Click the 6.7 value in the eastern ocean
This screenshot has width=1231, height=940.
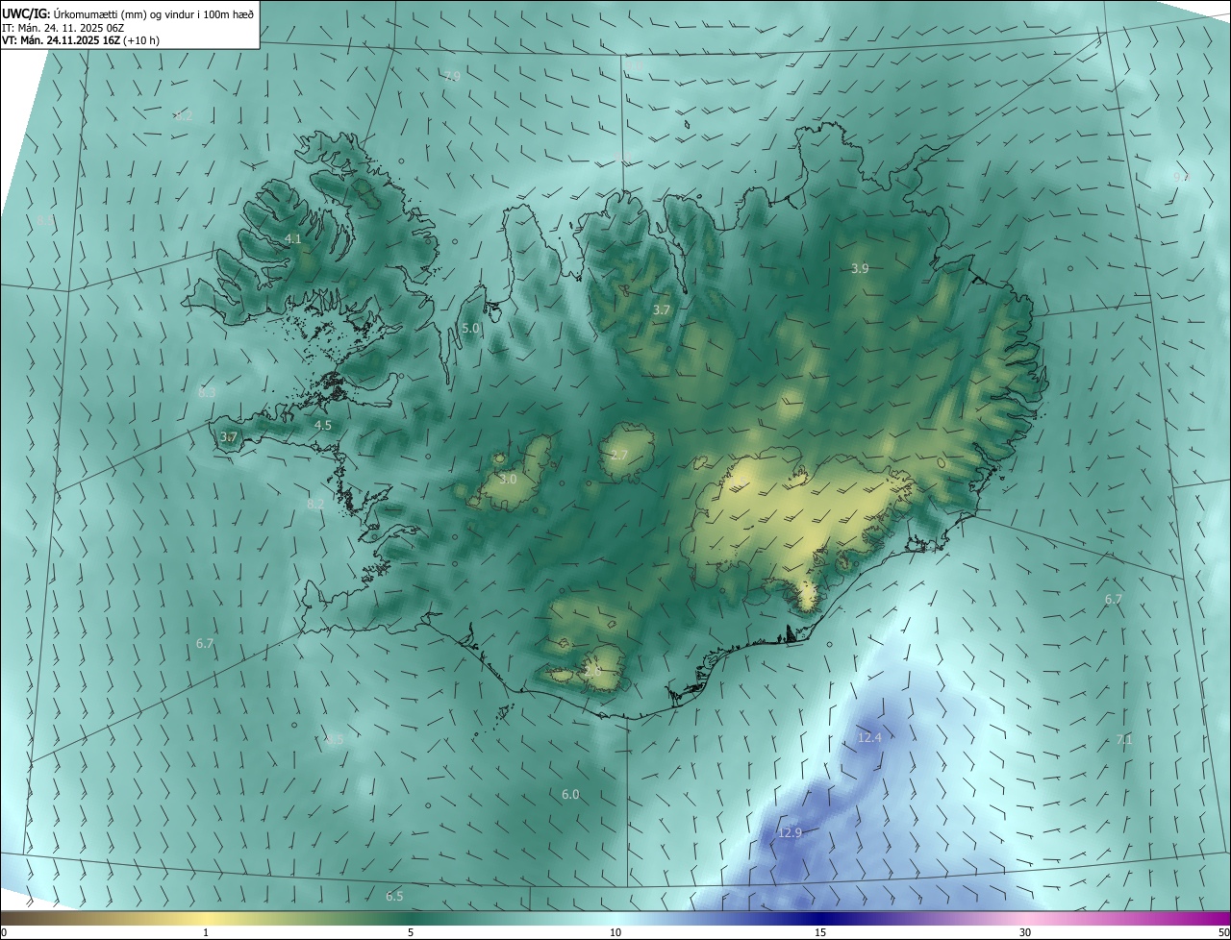[x=1113, y=600]
